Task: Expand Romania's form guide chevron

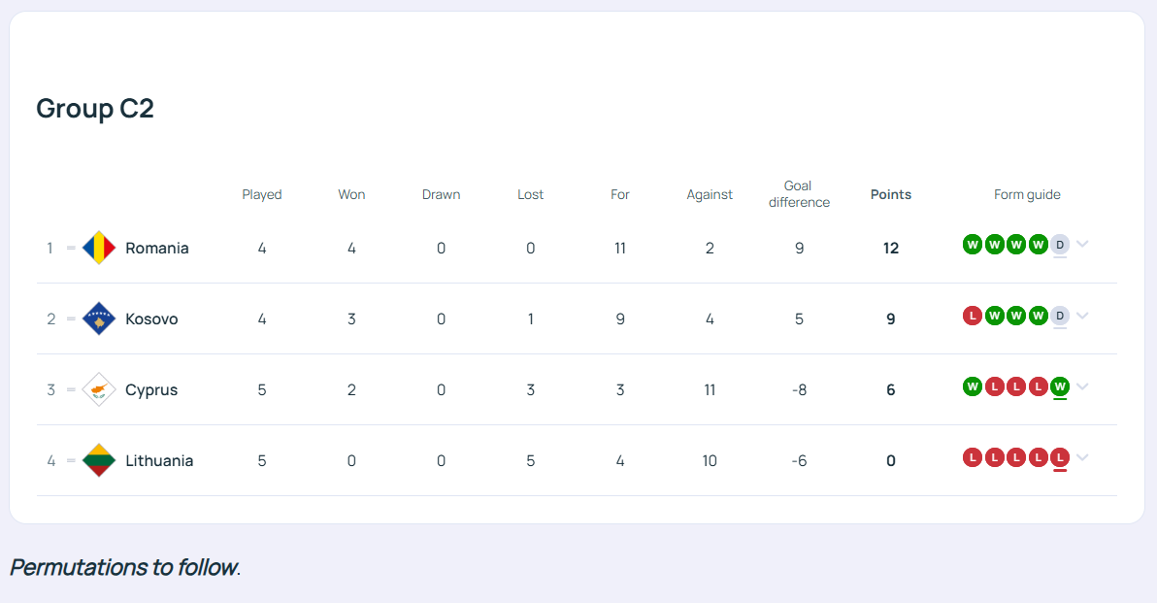Action: pyautogui.click(x=1082, y=245)
